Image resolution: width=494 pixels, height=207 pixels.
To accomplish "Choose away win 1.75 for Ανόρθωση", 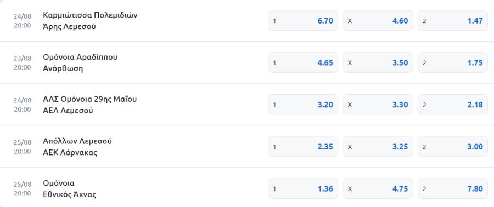I will pyautogui.click(x=453, y=62).
